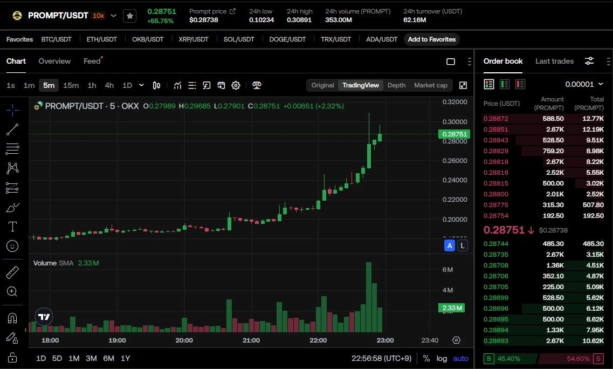The width and height of the screenshot is (613, 369).
Task: Show only sell orders in order book
Action: tap(520, 84)
